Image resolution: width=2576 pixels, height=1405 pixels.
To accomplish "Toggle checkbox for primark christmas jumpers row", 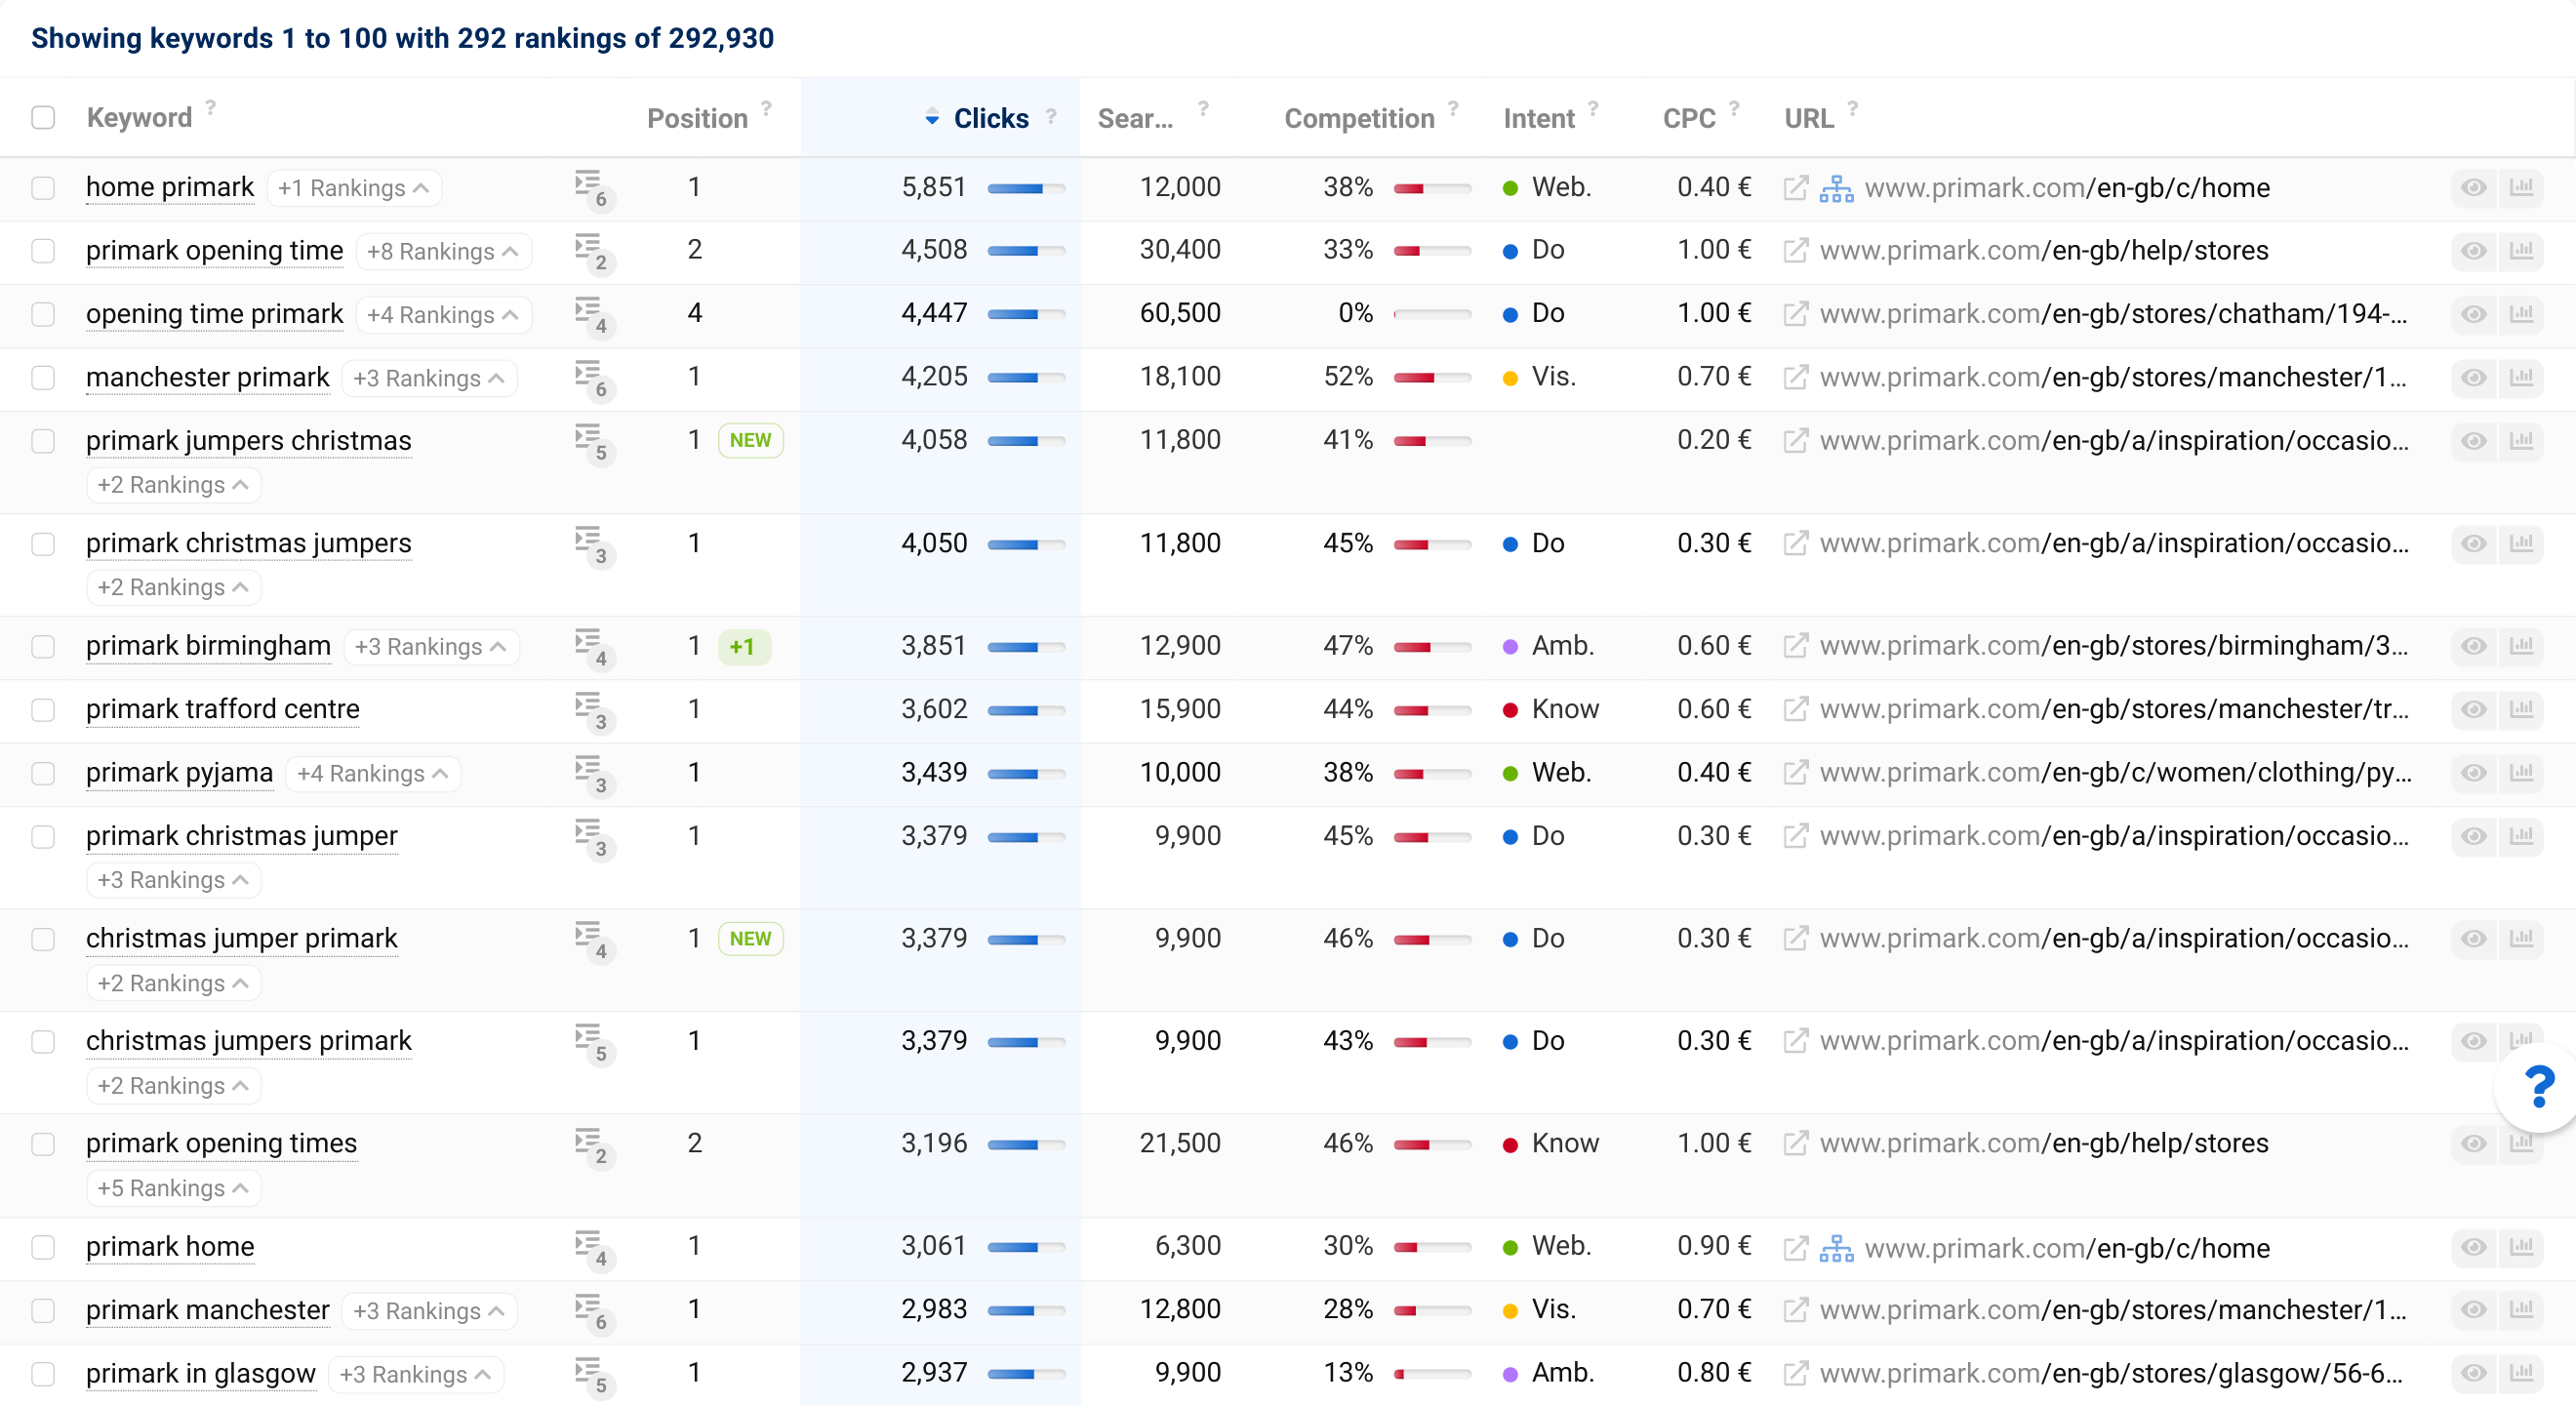I will click(45, 543).
